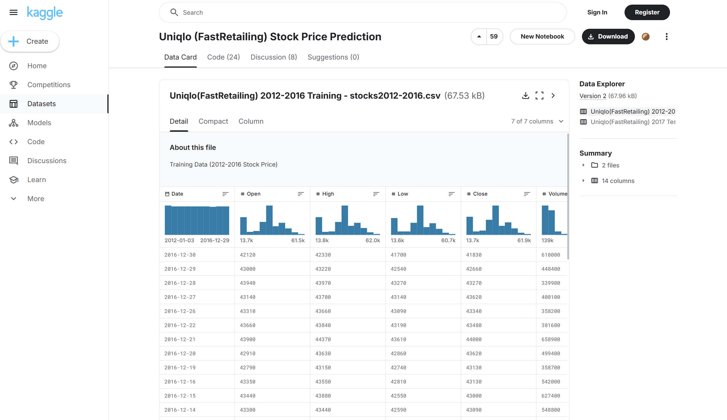Click the New Notebook button
The width and height of the screenshot is (727, 420).
coord(542,37)
